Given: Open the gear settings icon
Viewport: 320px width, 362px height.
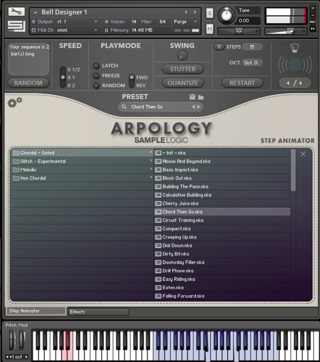Looking at the screenshot, I should [15, 103].
